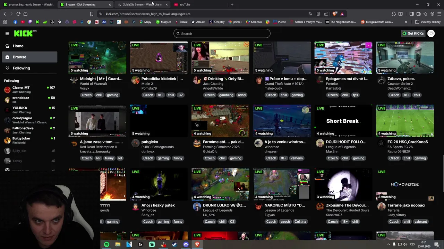Image resolution: width=444 pixels, height=249 pixels.
Task: Open the Steam taskbar icon
Action: coord(174,245)
